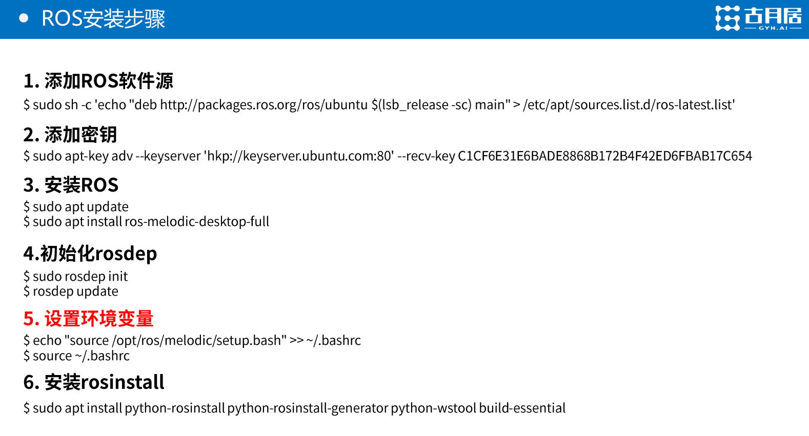The width and height of the screenshot is (809, 436).
Task: Click the slide title "ROS安装步骤"
Action: point(103,19)
